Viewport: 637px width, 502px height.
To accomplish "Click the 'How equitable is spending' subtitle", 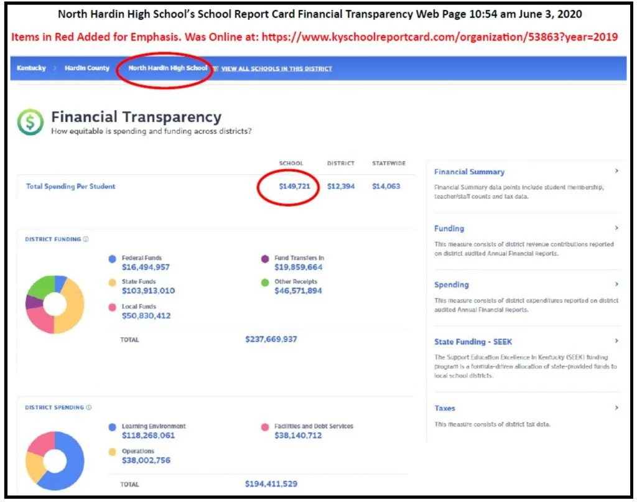I will [x=151, y=131].
